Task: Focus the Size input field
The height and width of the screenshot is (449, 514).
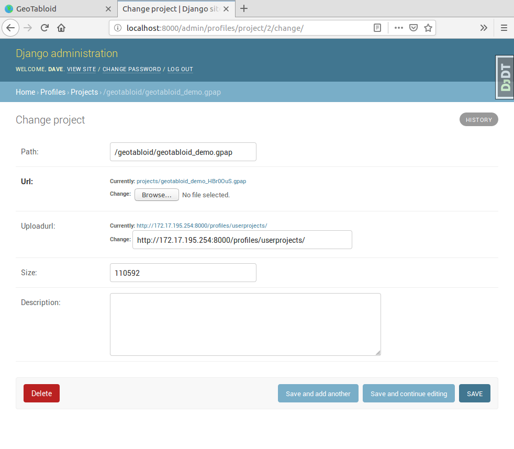Action: (x=183, y=273)
